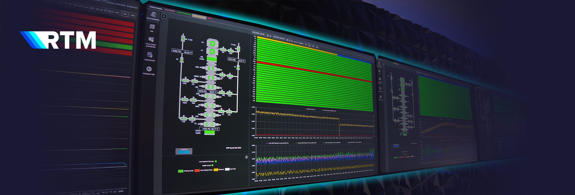Select the CC valve on choke line

click(x=238, y=67)
